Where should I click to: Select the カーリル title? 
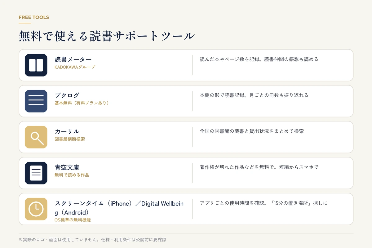pyautogui.click(x=67, y=131)
